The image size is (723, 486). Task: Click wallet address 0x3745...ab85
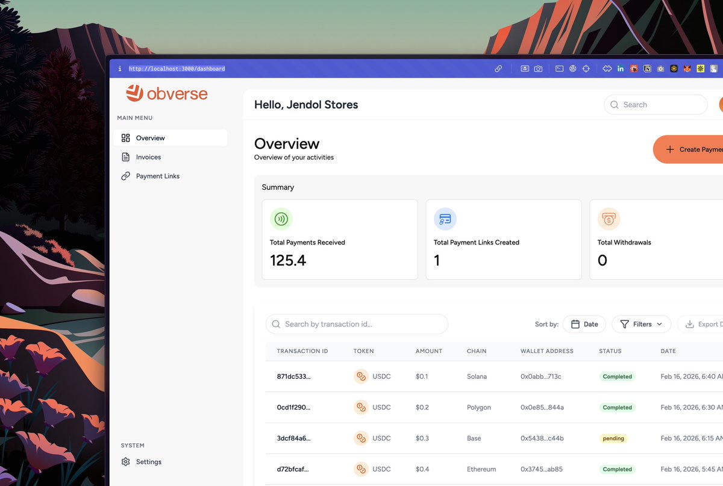click(542, 469)
